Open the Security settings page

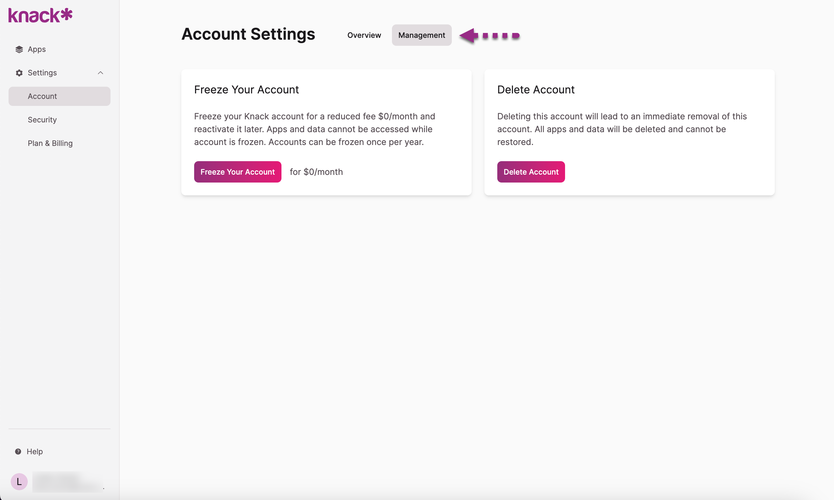pos(42,120)
